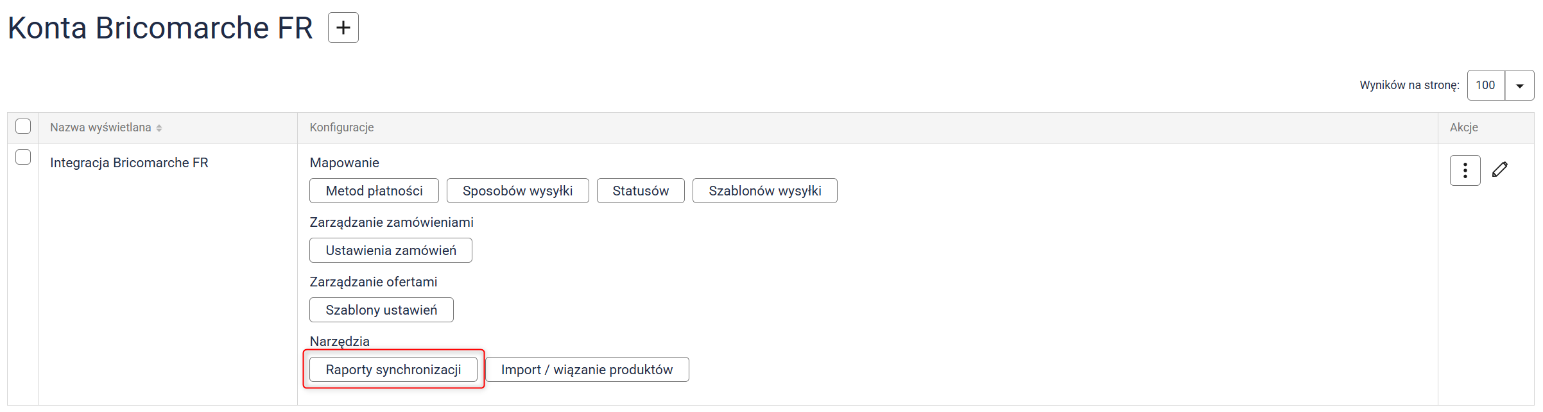1543x412 pixels.
Task: Expand the results per page dropdown arrow
Action: click(x=1519, y=86)
